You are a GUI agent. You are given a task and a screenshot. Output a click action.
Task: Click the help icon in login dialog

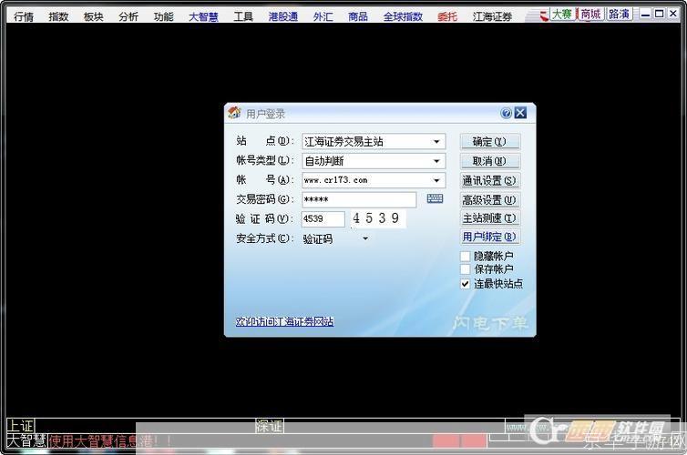click(506, 114)
